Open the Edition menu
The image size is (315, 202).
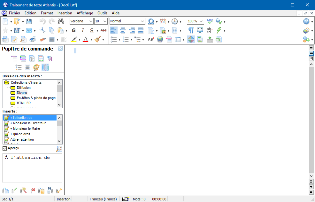coord(31,13)
